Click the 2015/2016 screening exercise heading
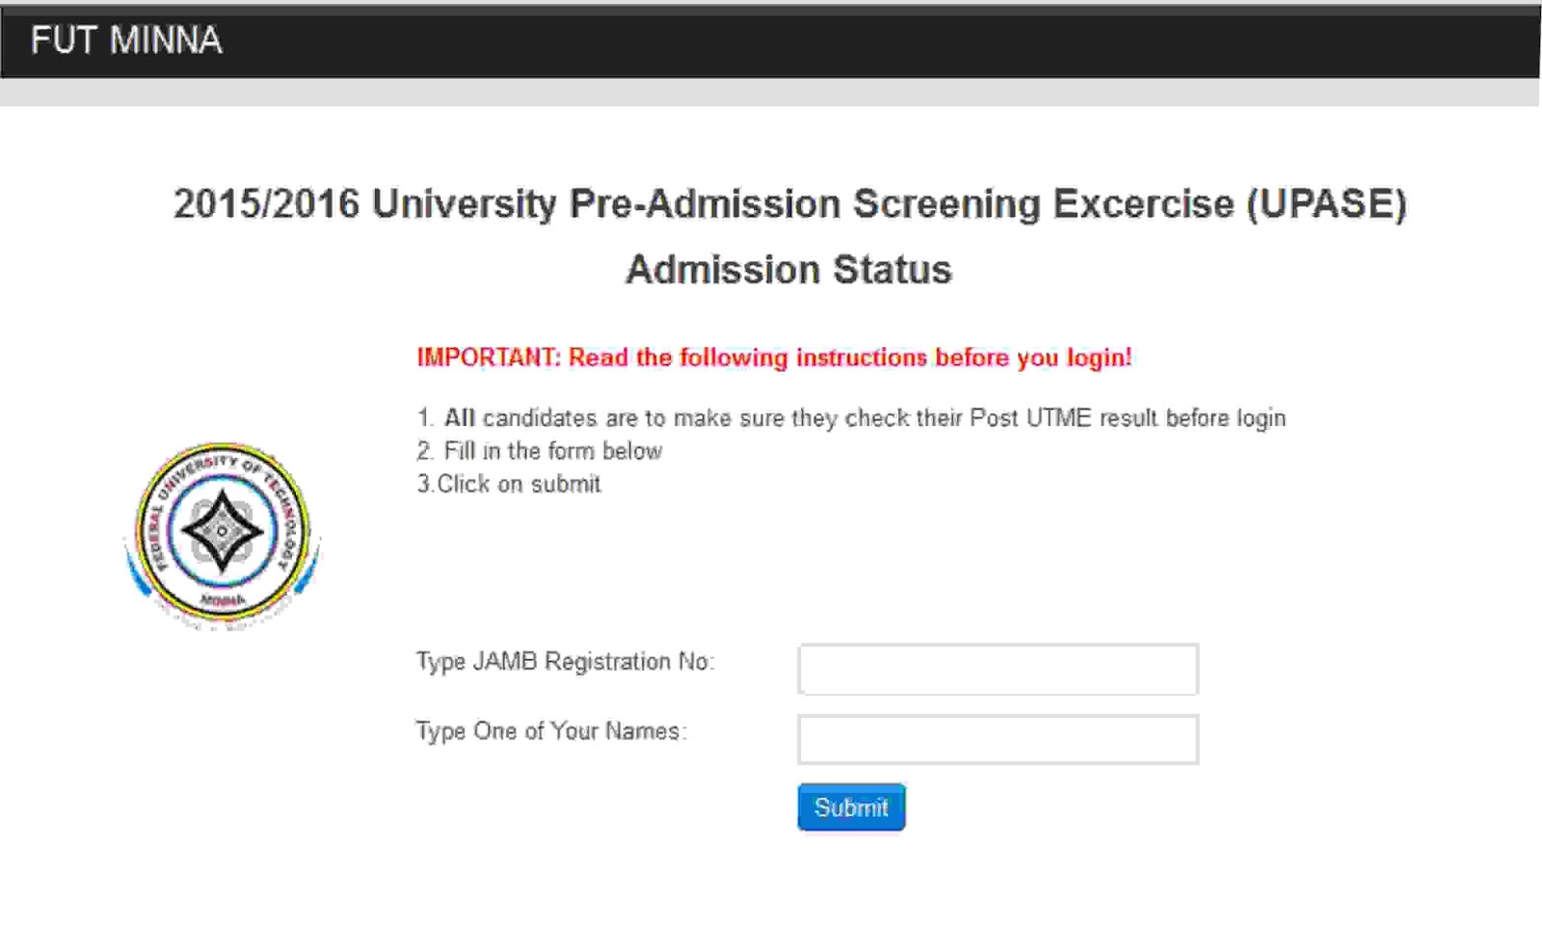 point(788,204)
